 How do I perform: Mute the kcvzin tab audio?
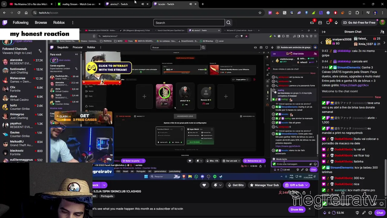(x=190, y=4)
